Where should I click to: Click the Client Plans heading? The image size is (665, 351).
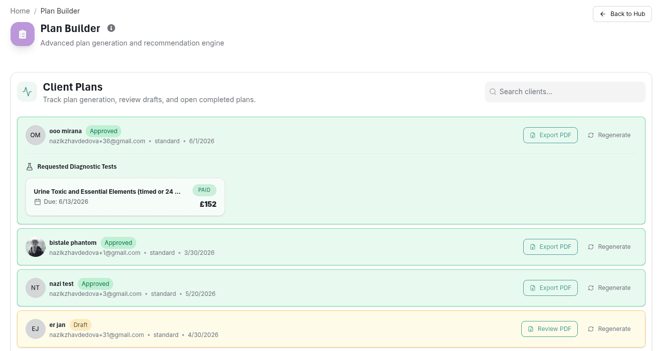click(73, 87)
